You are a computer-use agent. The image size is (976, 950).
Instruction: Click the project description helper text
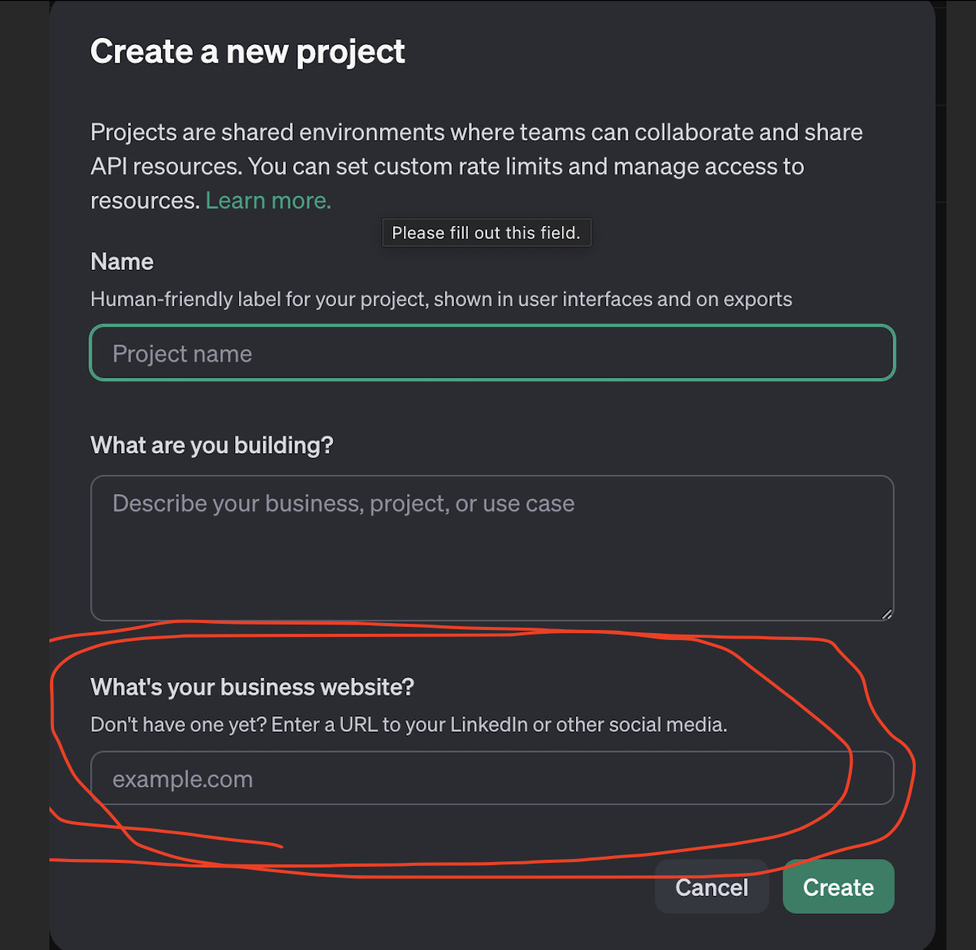441,299
